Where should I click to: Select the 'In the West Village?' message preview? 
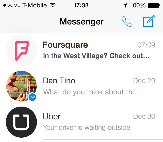coord(96,56)
